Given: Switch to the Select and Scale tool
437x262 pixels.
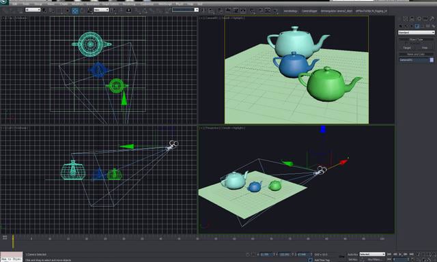Looking at the screenshot, I should (x=89, y=10).
